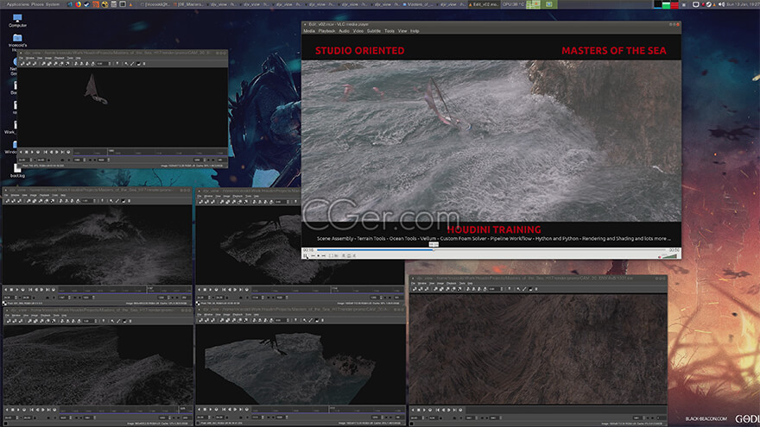Play forward in brown terrain djv_view window
This screenshot has width=760, height=427.
tap(424, 410)
